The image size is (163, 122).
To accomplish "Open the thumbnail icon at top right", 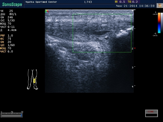I will pos(160,5).
